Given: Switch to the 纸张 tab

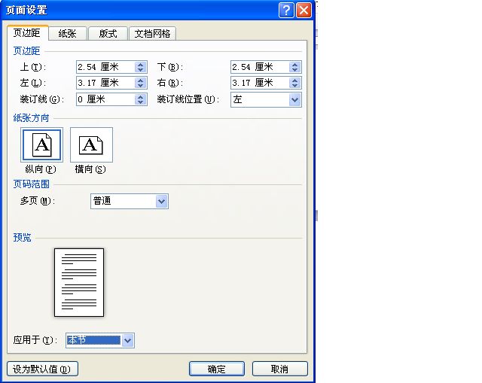Looking at the screenshot, I should [x=68, y=33].
